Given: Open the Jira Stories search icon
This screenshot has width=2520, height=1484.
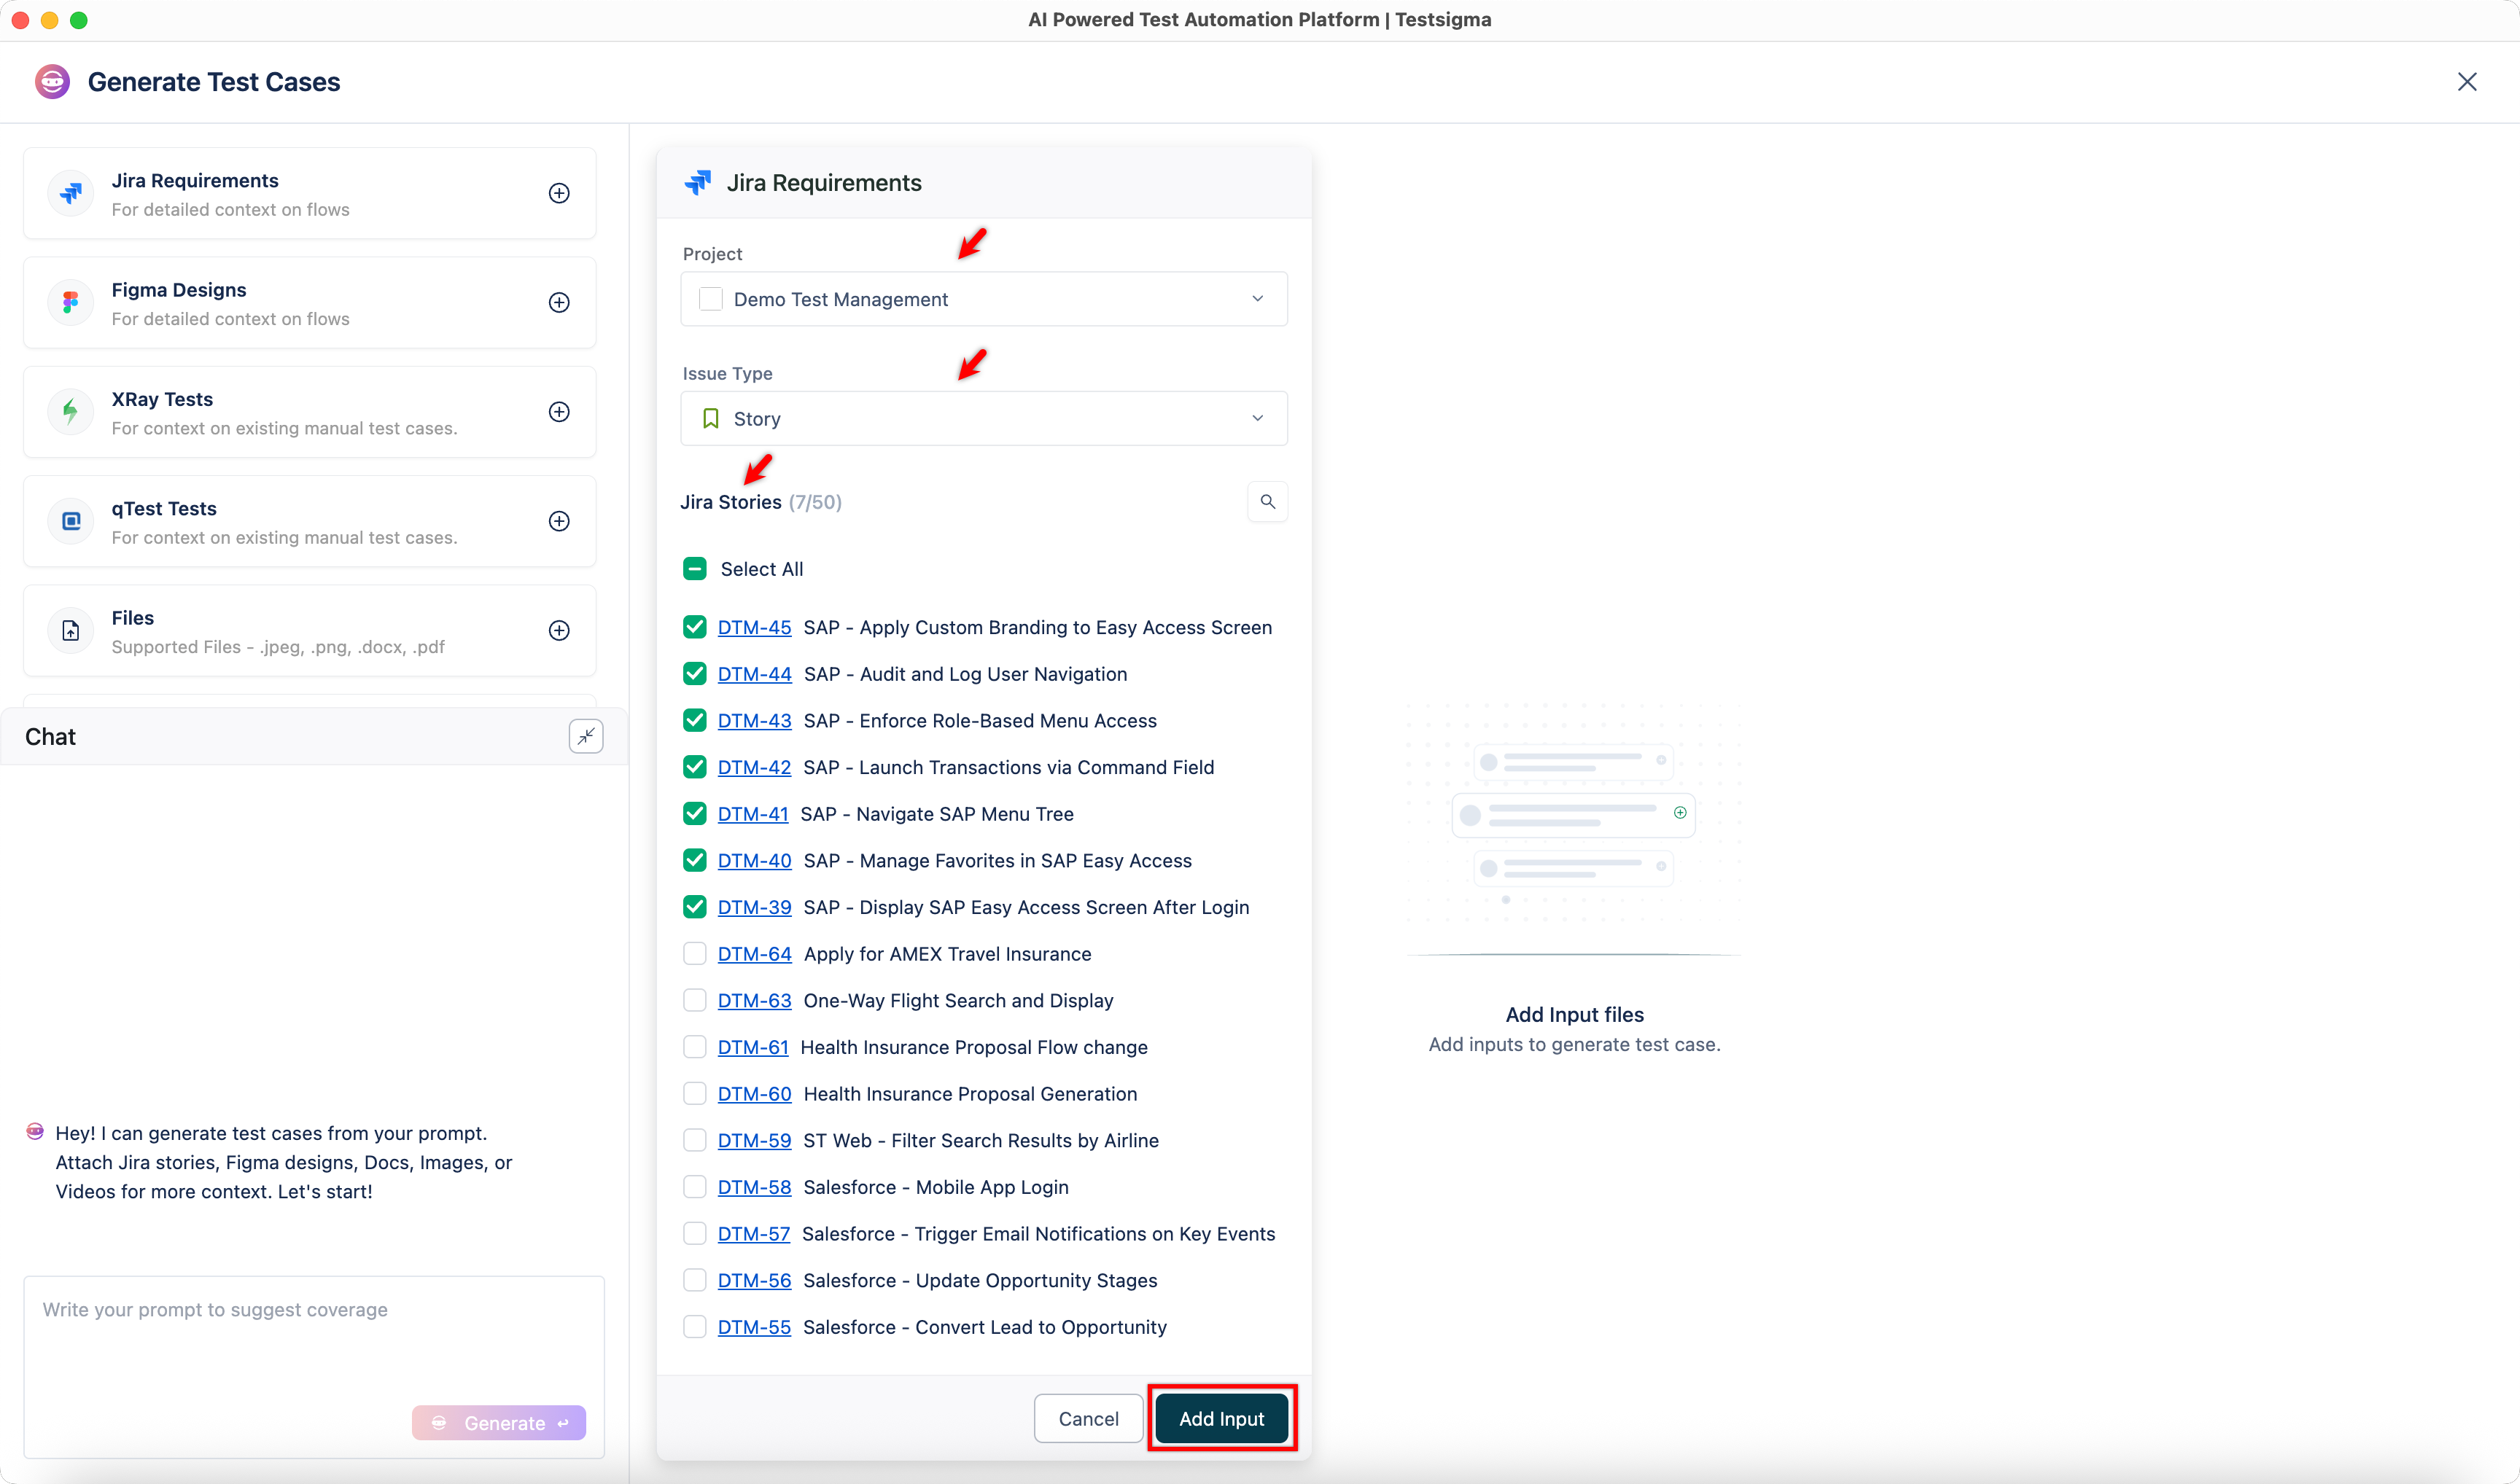Looking at the screenshot, I should coord(1267,501).
